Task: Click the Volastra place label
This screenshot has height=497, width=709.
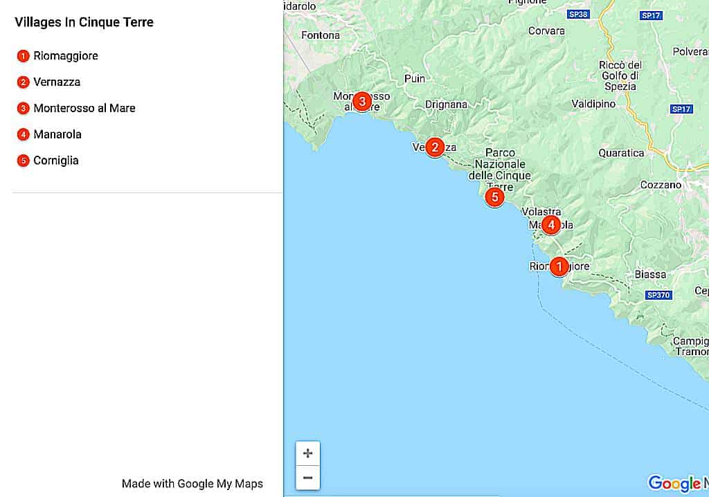Action: pyautogui.click(x=541, y=211)
